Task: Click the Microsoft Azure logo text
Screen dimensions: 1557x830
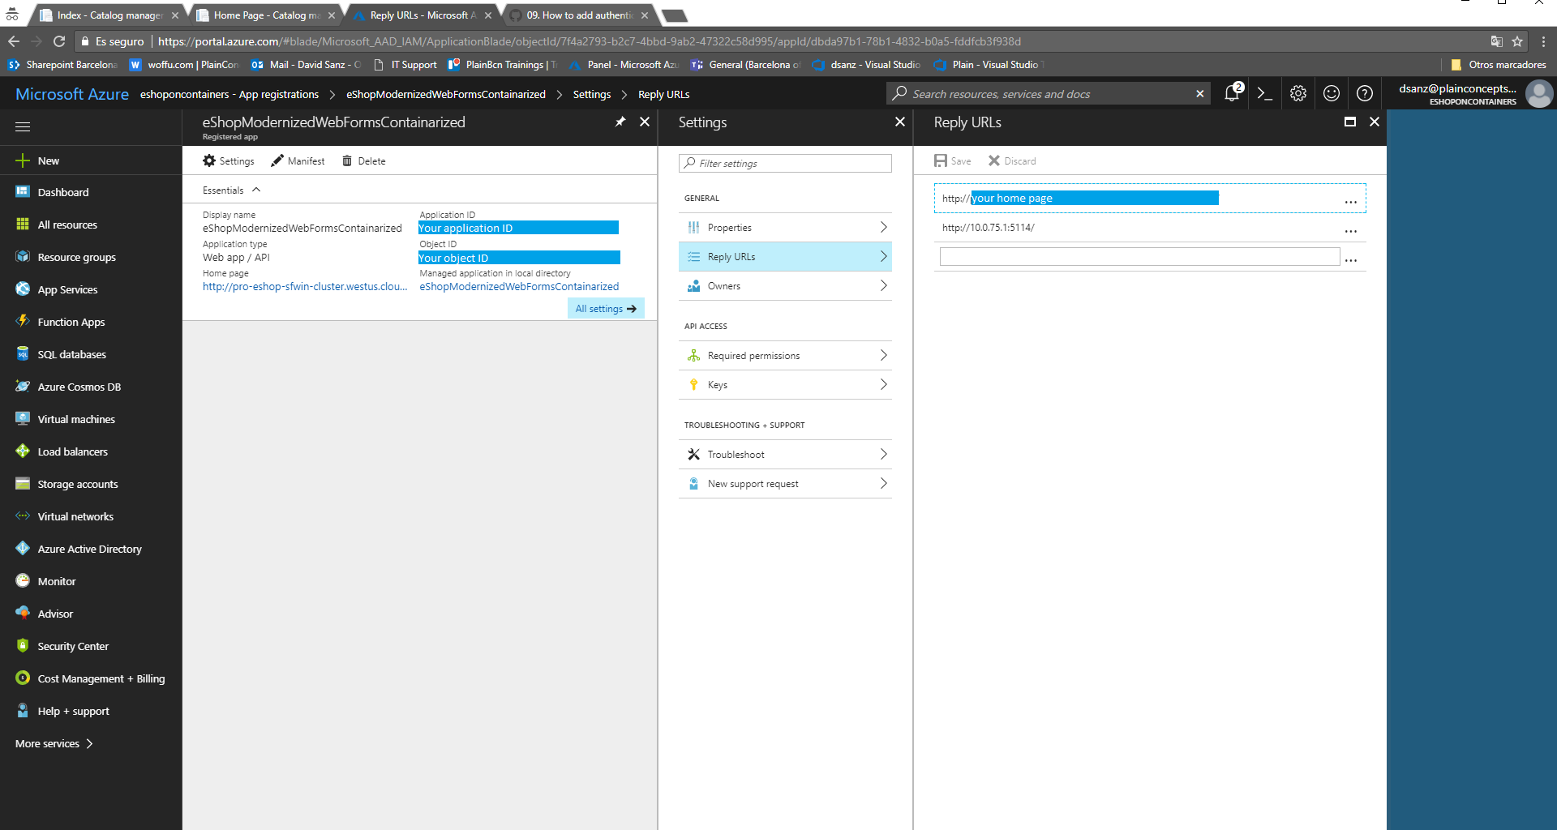Action: tap(71, 94)
